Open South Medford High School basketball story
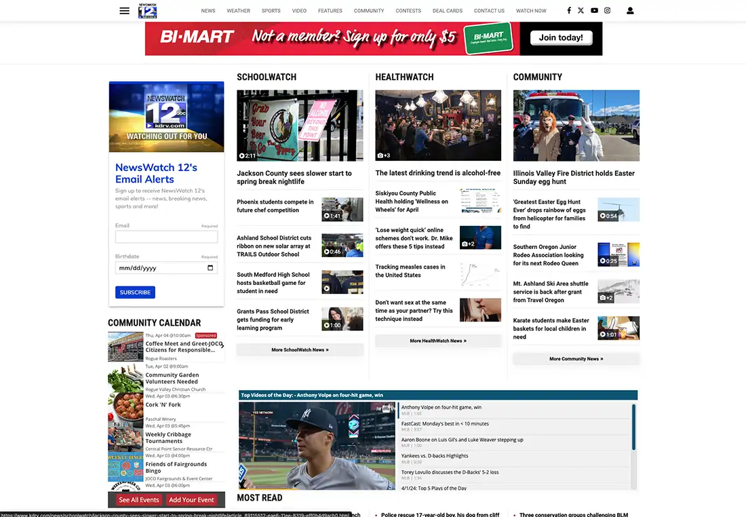Image resolution: width=746 pixels, height=517 pixels. coord(273,283)
